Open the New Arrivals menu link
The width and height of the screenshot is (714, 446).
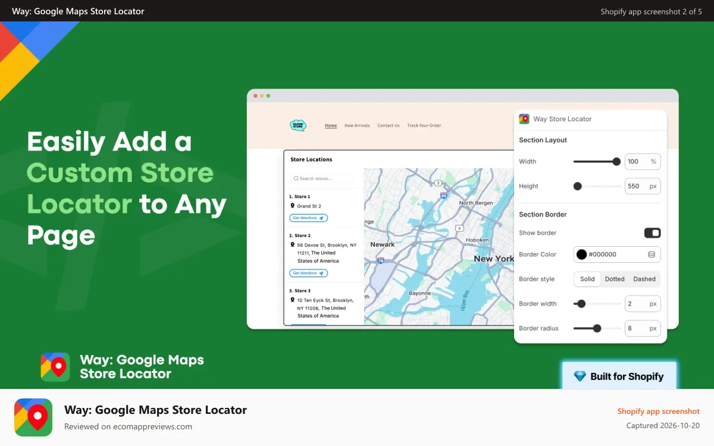click(357, 125)
